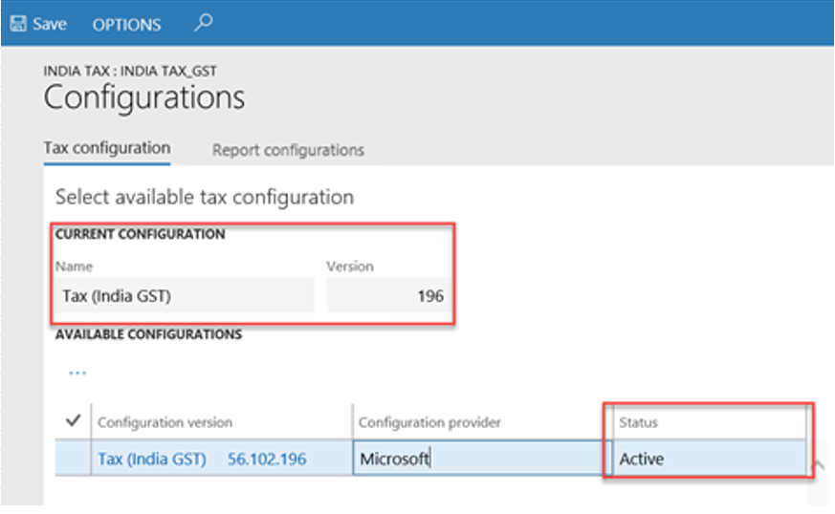Open the Tax (India GST) configuration link

[x=152, y=460]
